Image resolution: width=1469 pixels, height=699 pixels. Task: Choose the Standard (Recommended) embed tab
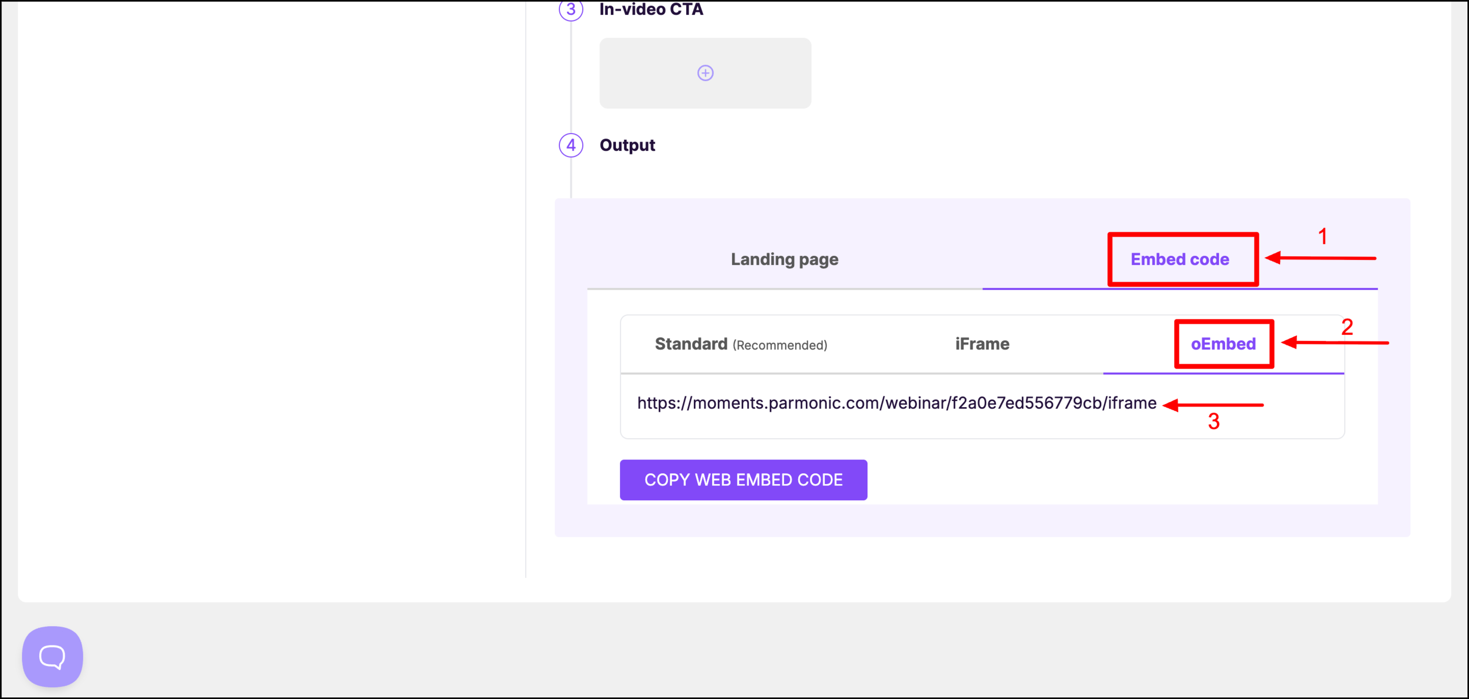pos(740,344)
